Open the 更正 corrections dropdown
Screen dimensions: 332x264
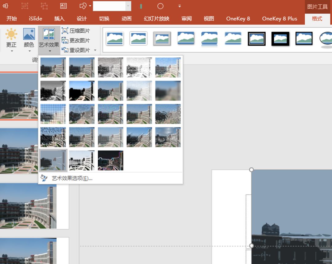(11, 40)
